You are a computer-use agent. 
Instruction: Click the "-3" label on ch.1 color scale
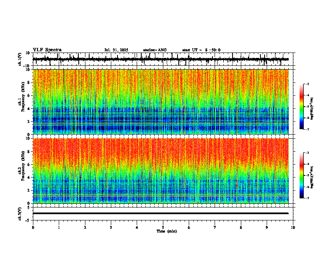[x=307, y=84]
